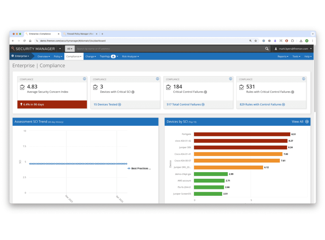Click arrow icon next to Devices with Critical SCI
This screenshot has height=240, width=325.
(133, 92)
